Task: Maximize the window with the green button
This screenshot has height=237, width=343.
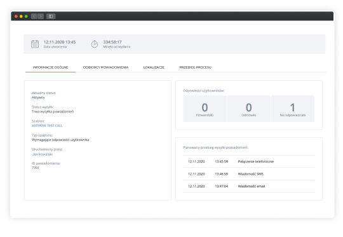Action: click(26, 17)
